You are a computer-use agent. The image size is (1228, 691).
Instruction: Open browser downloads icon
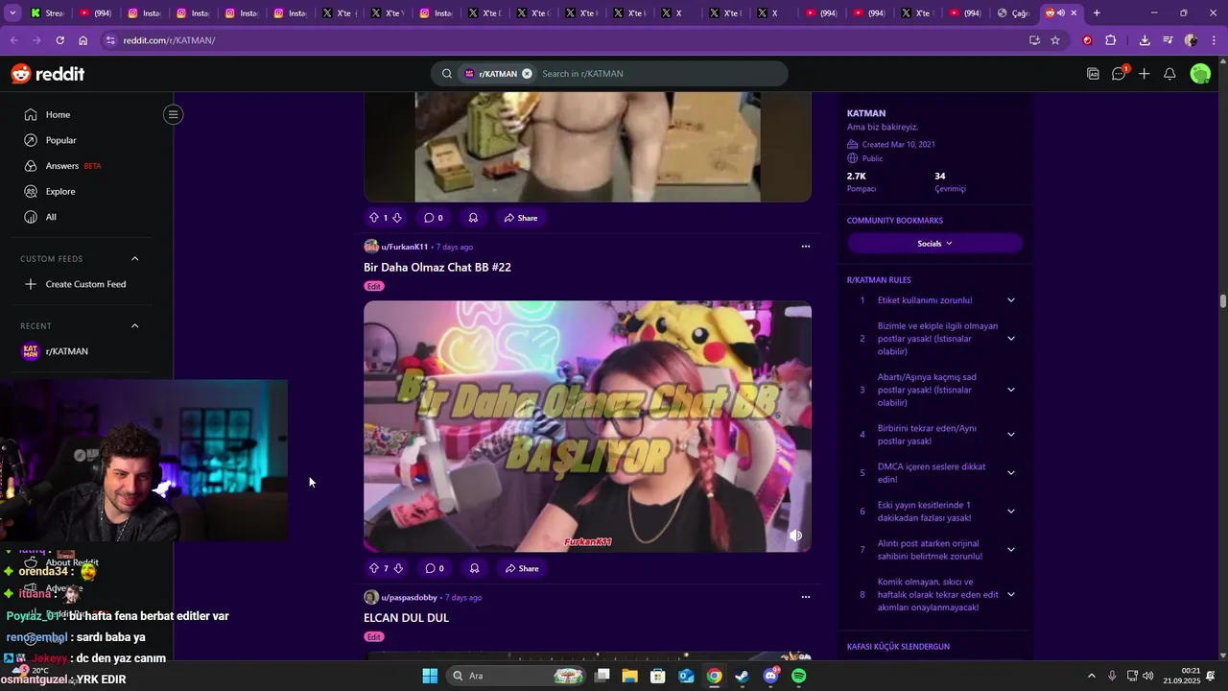pyautogui.click(x=1145, y=40)
